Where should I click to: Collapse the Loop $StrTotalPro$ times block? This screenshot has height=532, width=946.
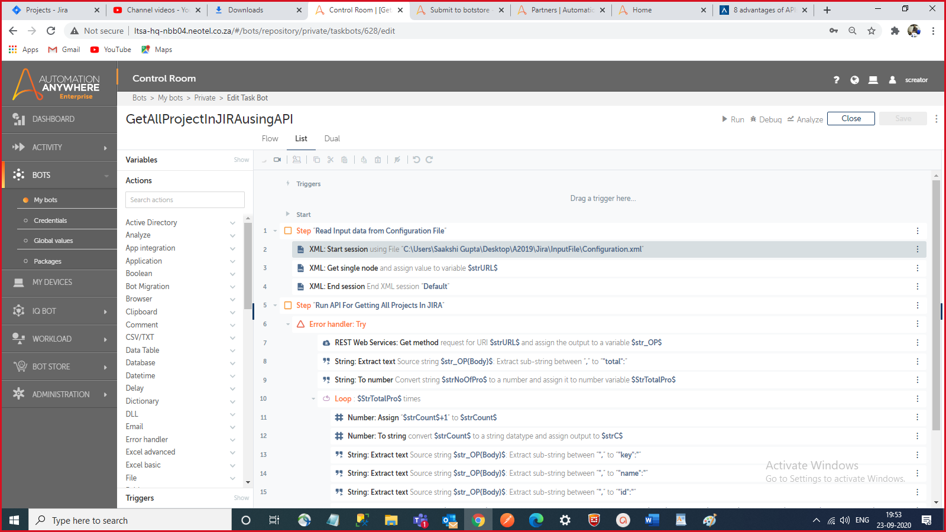click(313, 399)
